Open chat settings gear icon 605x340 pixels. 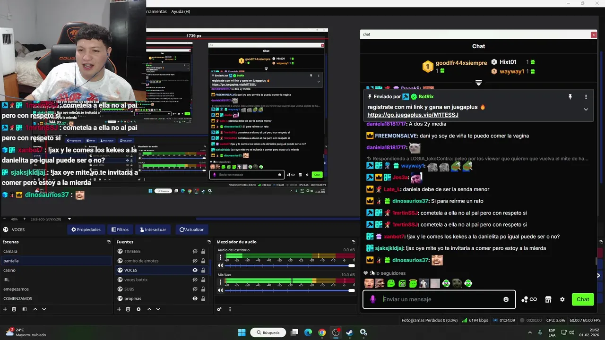coord(562,299)
